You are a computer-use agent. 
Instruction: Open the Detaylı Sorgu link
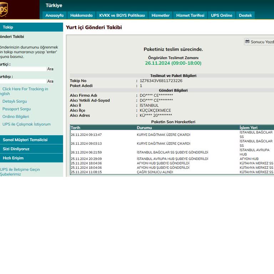pyautogui.click(x=15, y=101)
